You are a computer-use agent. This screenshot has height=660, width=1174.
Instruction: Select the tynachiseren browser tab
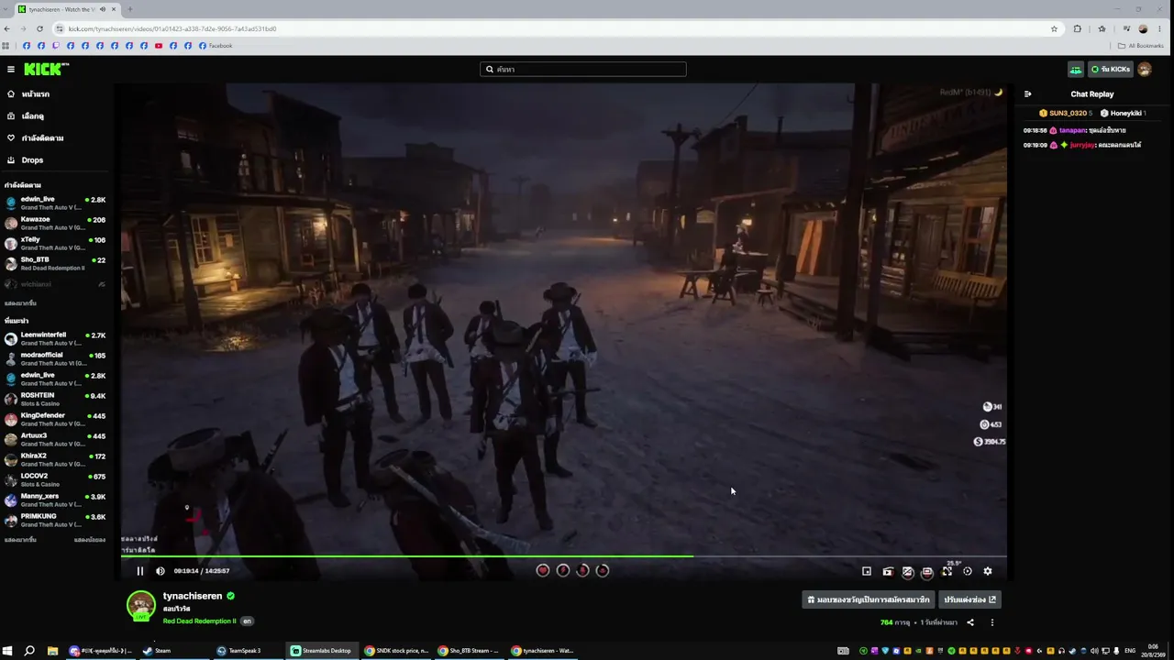click(67, 9)
